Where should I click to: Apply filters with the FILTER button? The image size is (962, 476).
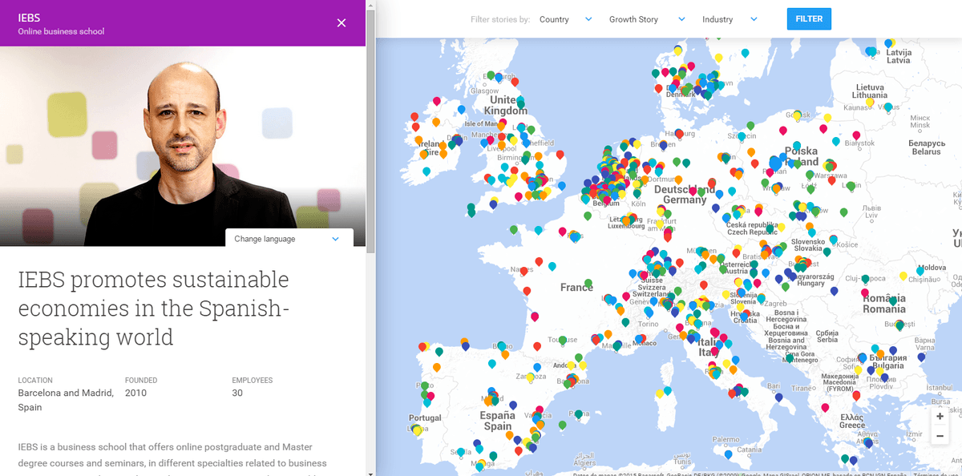809,19
